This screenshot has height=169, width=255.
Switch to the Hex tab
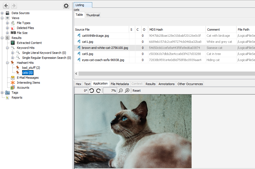pyautogui.click(x=79, y=84)
